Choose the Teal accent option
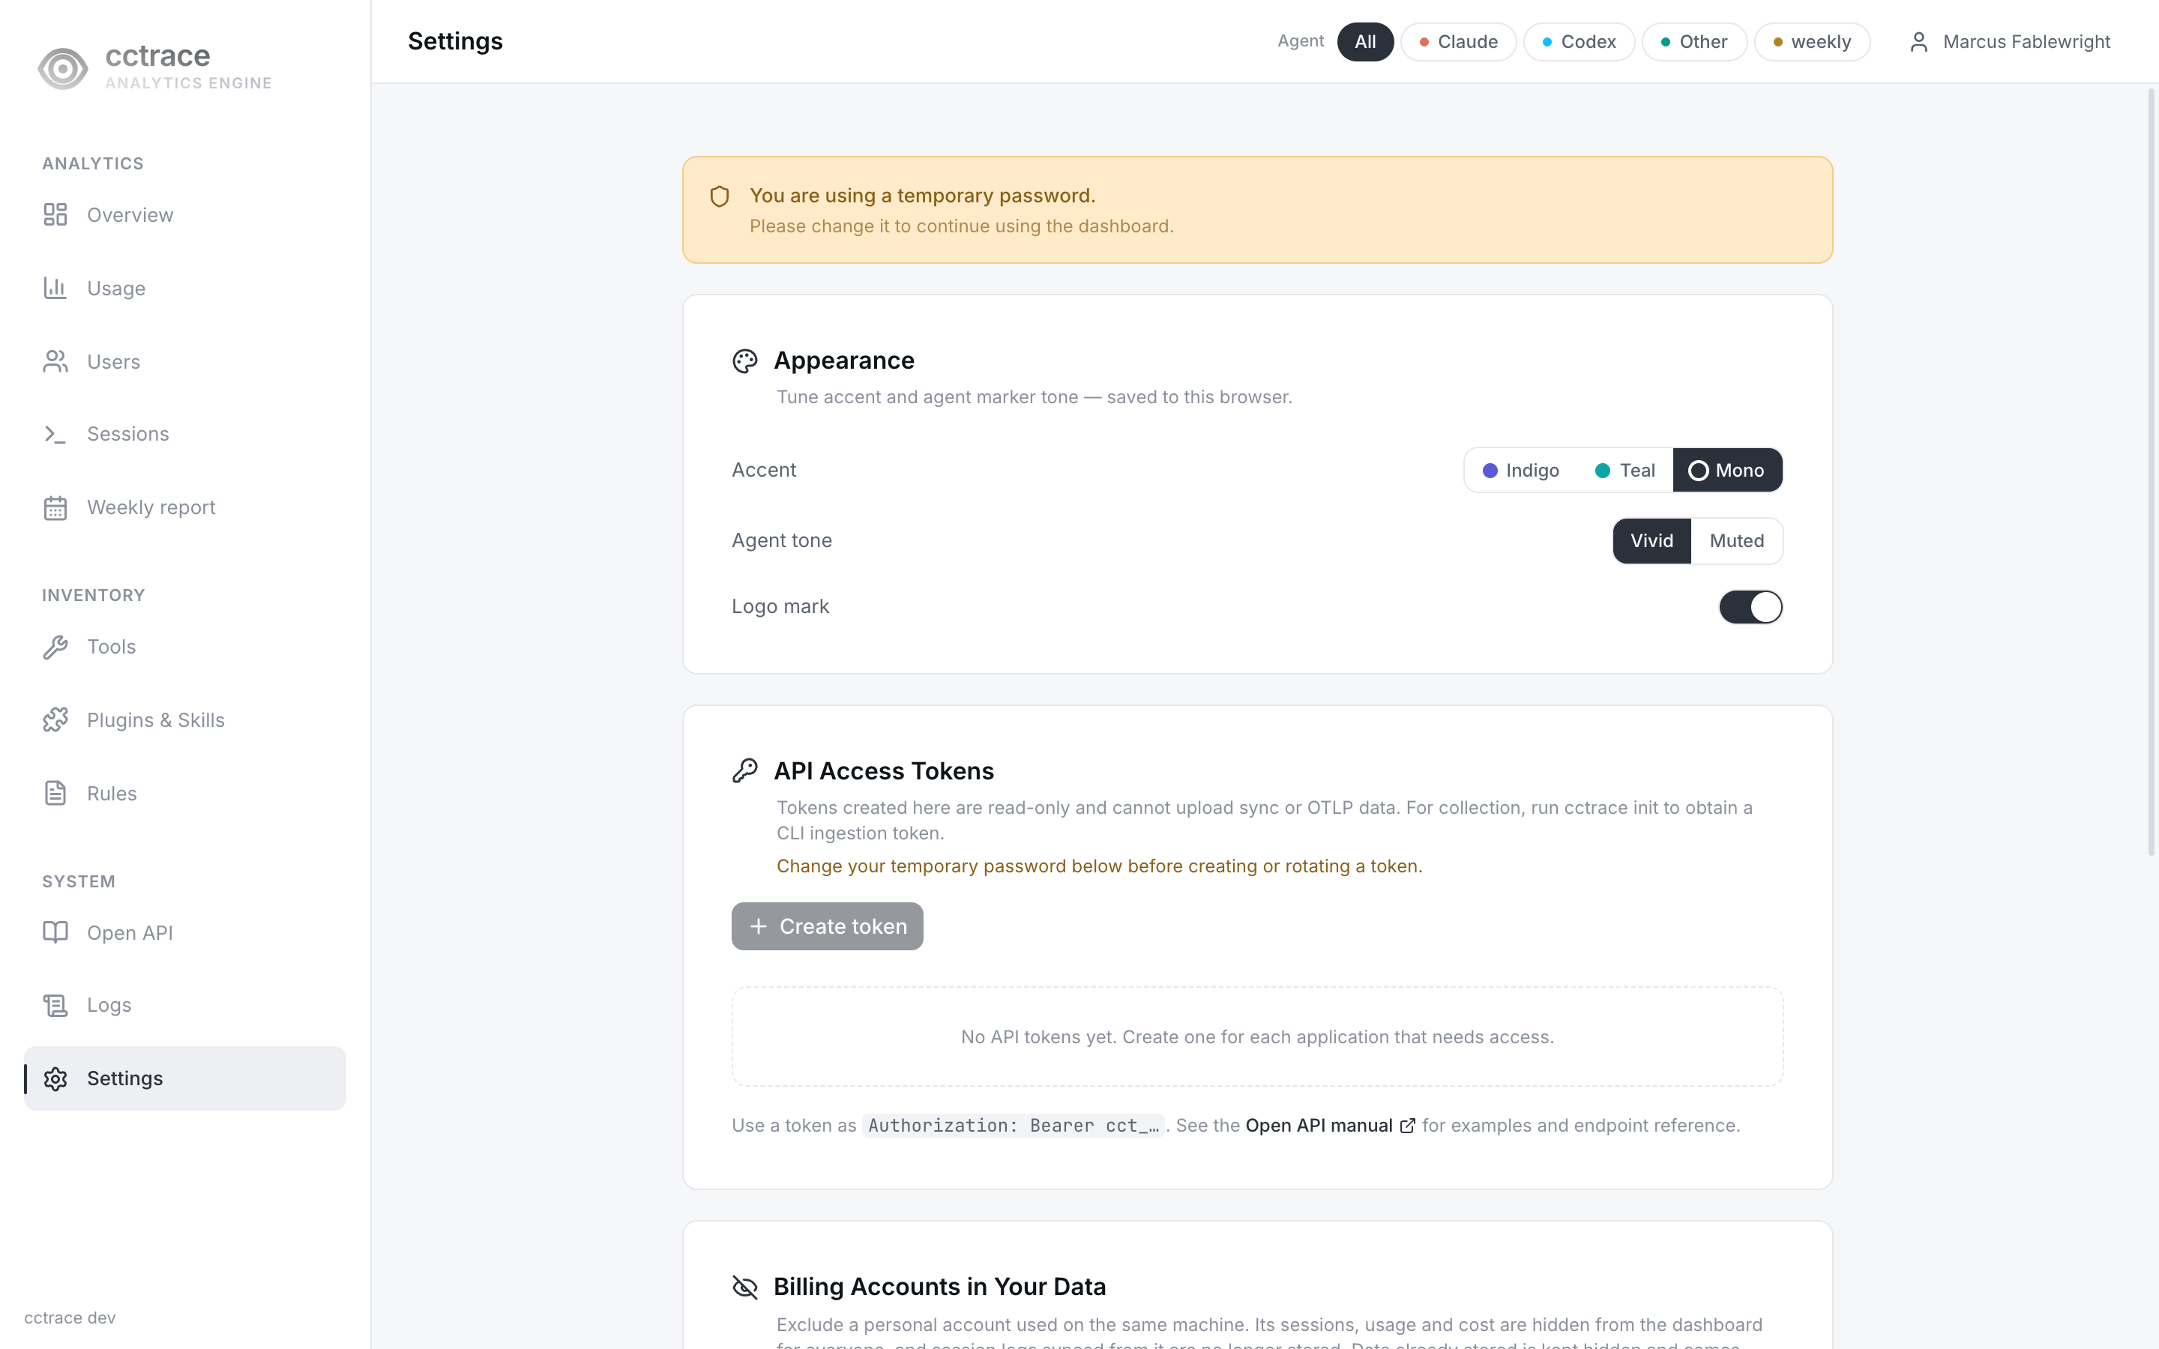 pos(1624,470)
